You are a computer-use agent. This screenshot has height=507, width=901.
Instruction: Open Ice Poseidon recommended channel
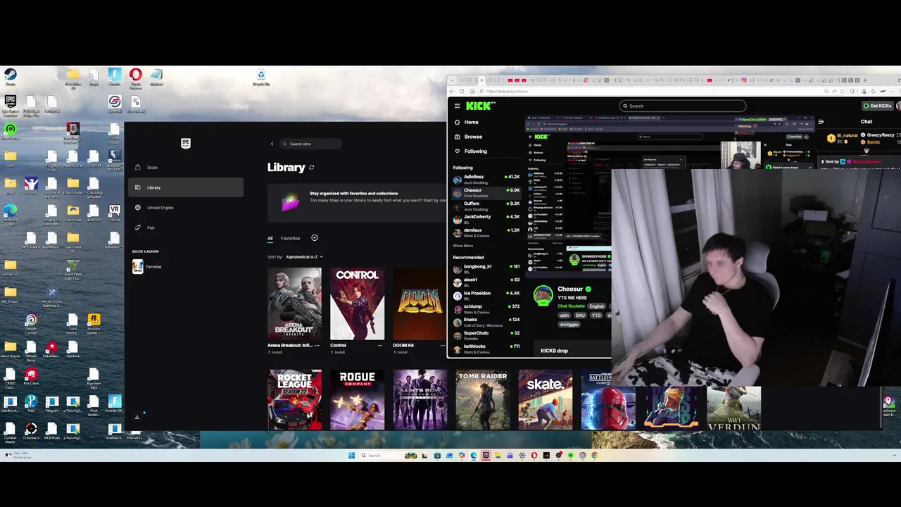pyautogui.click(x=486, y=294)
